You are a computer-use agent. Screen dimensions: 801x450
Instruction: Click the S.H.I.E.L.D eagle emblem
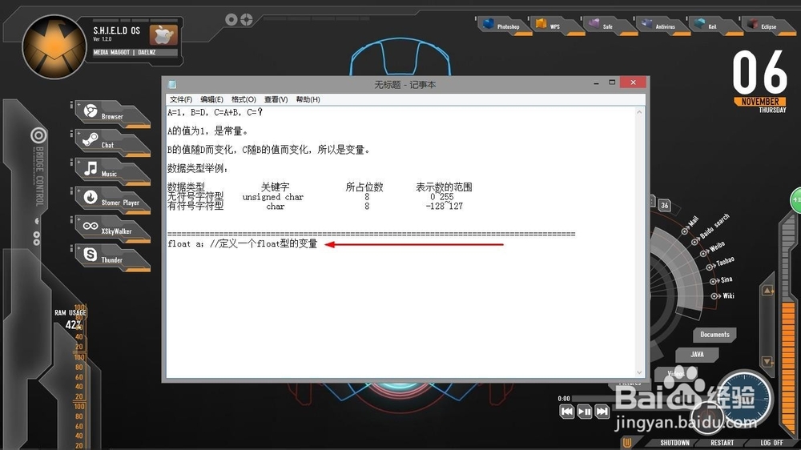tap(54, 46)
